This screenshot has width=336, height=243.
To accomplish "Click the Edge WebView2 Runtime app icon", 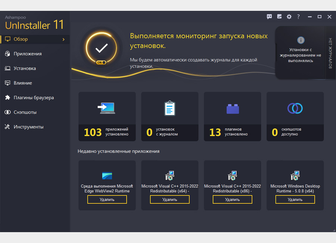I will (x=107, y=176).
